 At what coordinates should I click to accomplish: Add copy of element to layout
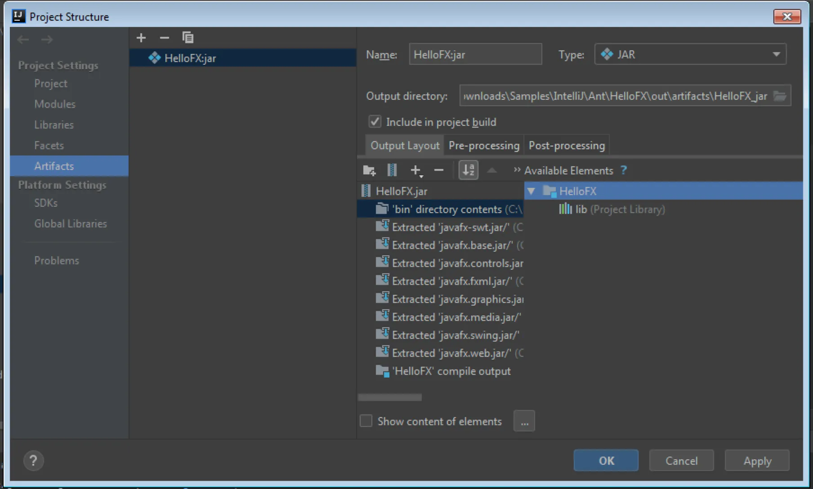416,170
